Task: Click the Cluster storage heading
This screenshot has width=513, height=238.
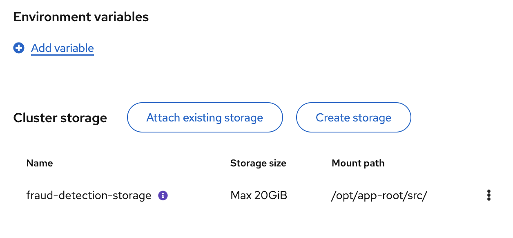Action: [60, 118]
